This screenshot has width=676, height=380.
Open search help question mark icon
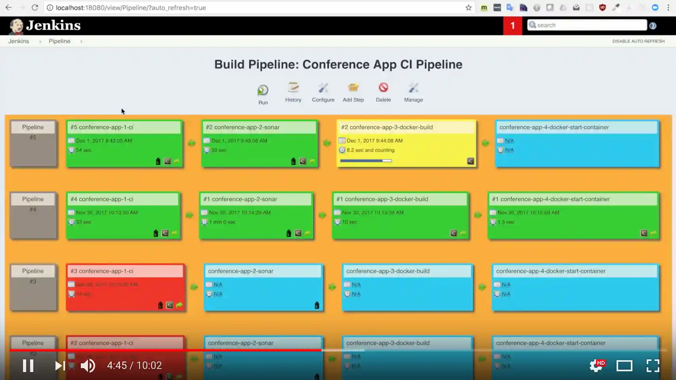[x=653, y=25]
